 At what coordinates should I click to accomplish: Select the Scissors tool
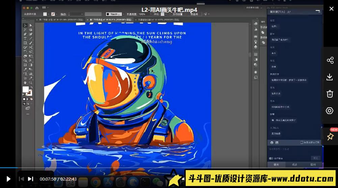[31, 47]
